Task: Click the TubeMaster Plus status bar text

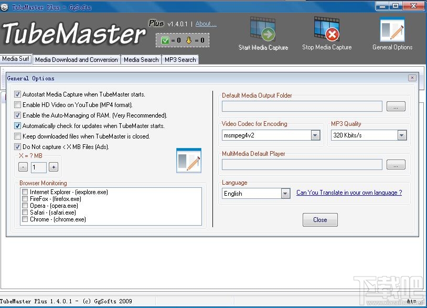Action: (66, 301)
